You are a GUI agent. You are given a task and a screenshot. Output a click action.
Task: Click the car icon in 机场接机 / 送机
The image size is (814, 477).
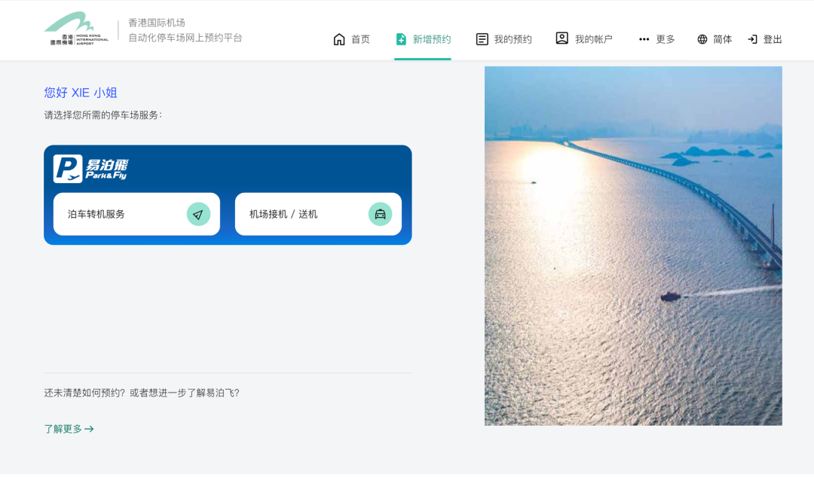(x=380, y=214)
